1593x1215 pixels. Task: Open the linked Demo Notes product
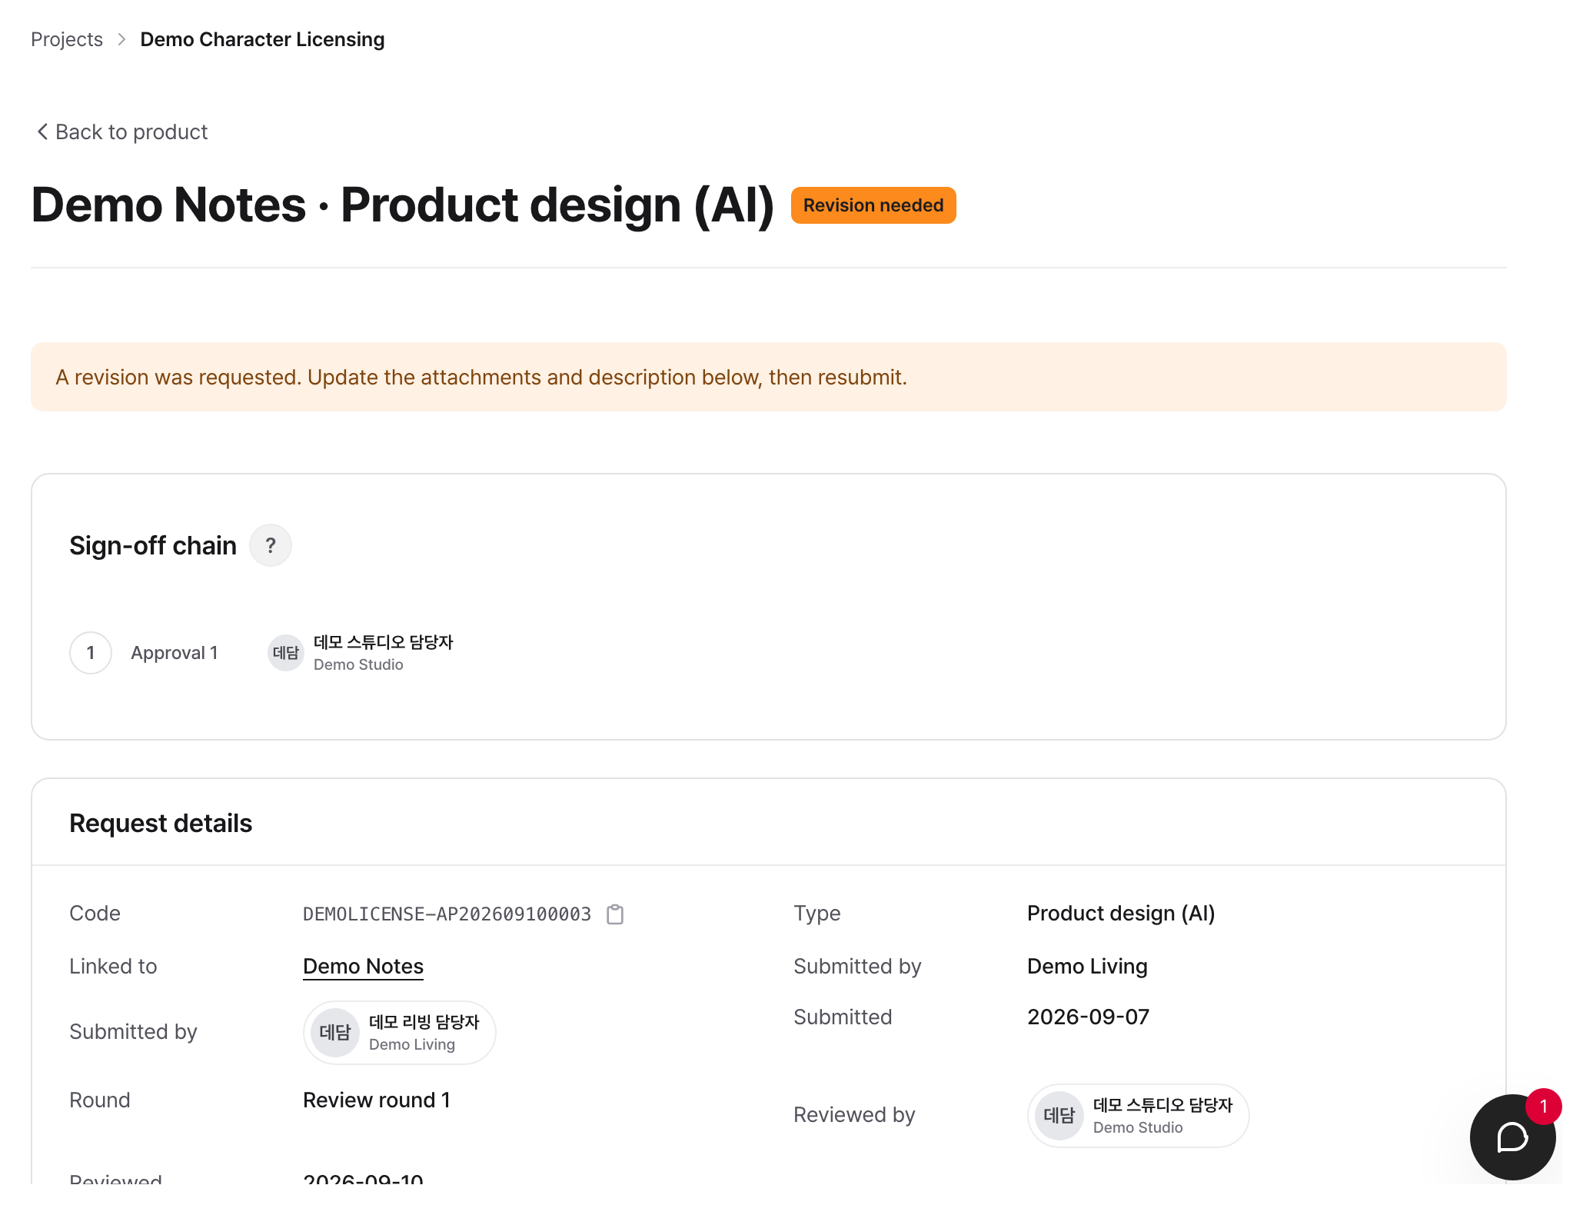[363, 967]
